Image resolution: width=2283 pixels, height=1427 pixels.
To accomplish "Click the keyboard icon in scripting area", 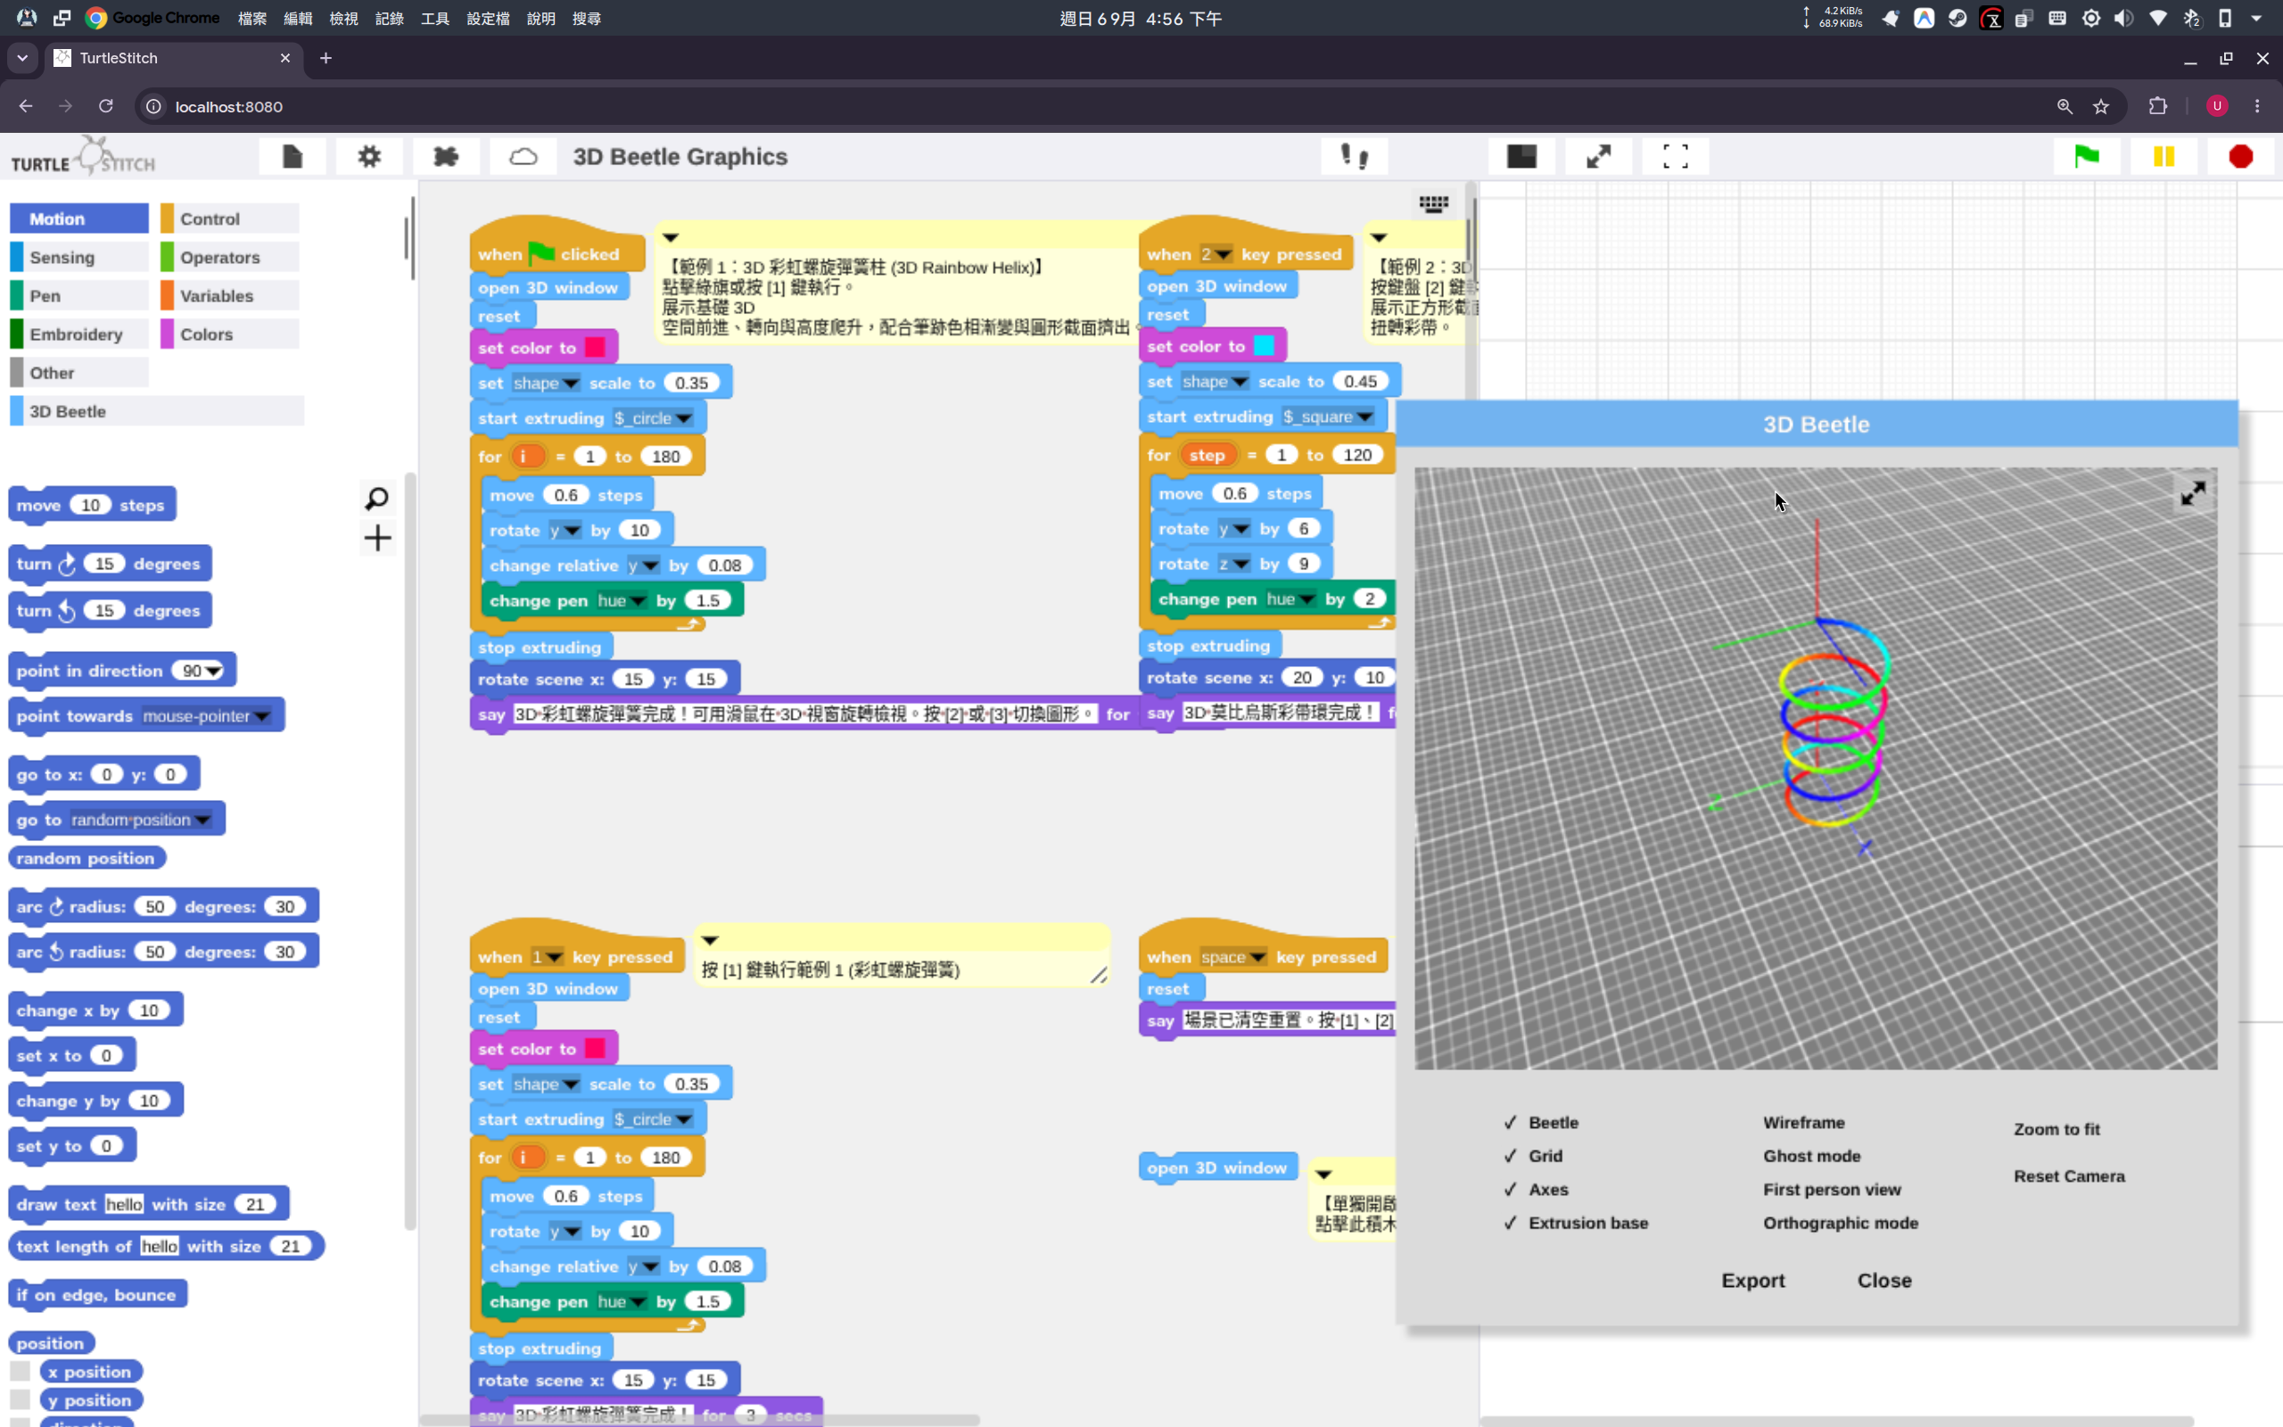I will [1434, 204].
